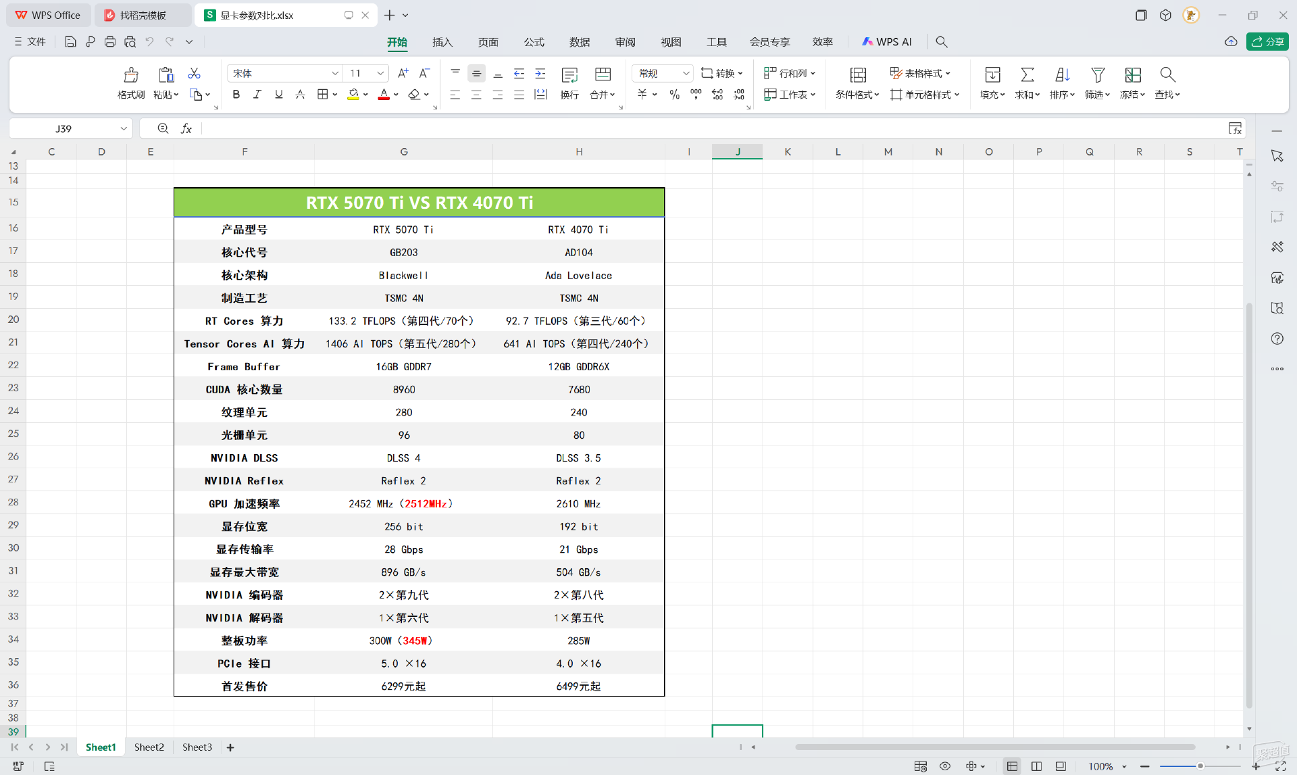The width and height of the screenshot is (1297, 775).
Task: Decrease font size with the A- icon
Action: [424, 73]
